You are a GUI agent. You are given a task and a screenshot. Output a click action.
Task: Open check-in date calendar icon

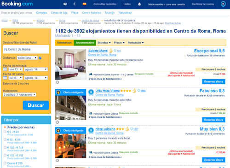tap(5, 70)
